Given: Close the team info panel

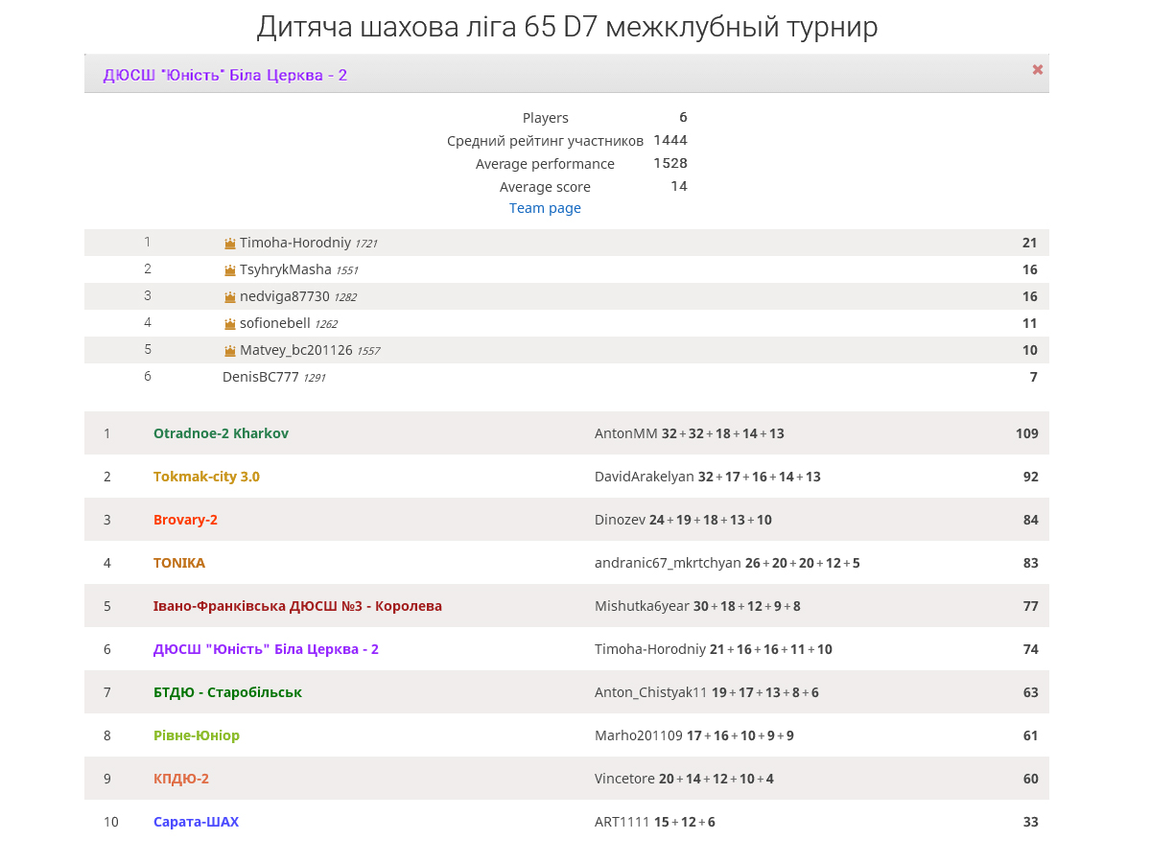Looking at the screenshot, I should [1037, 70].
